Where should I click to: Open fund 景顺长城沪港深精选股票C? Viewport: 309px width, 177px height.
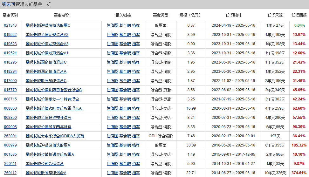pos(48,25)
